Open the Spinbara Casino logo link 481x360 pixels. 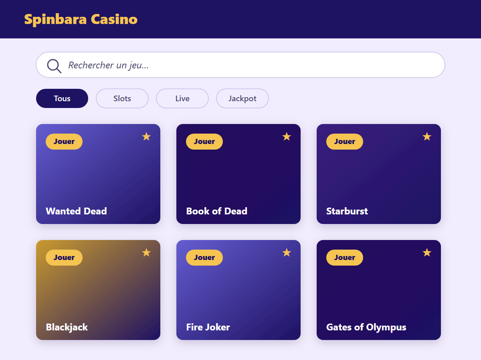[x=81, y=19]
